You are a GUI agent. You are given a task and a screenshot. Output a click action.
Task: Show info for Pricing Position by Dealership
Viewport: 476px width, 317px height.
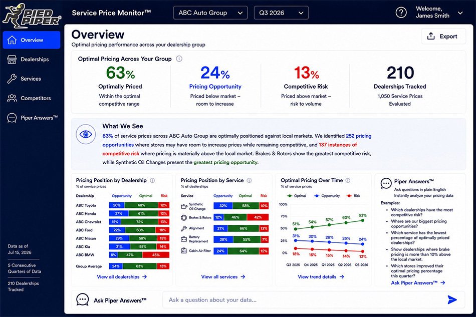(152, 180)
